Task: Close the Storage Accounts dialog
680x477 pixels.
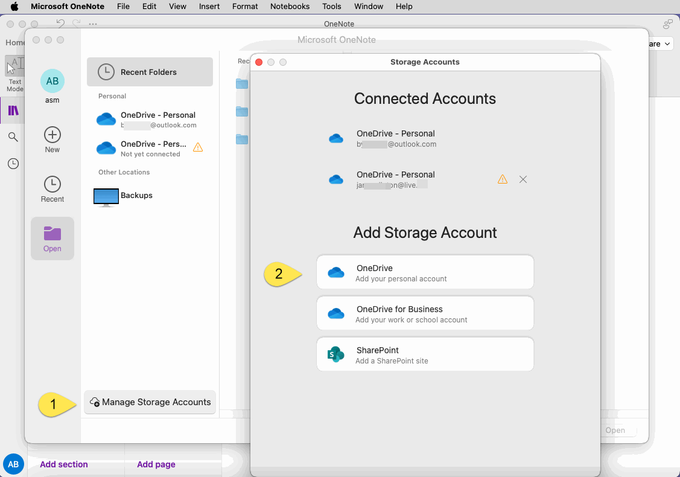Action: [x=259, y=62]
